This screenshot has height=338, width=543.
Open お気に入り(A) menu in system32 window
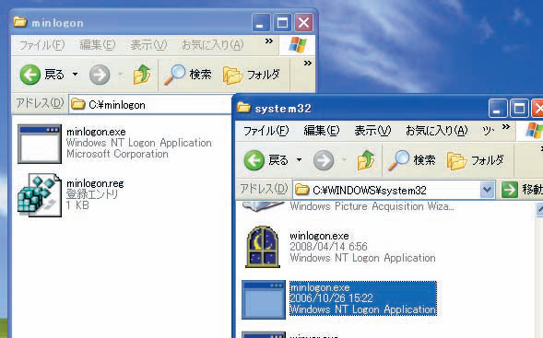pyautogui.click(x=436, y=131)
